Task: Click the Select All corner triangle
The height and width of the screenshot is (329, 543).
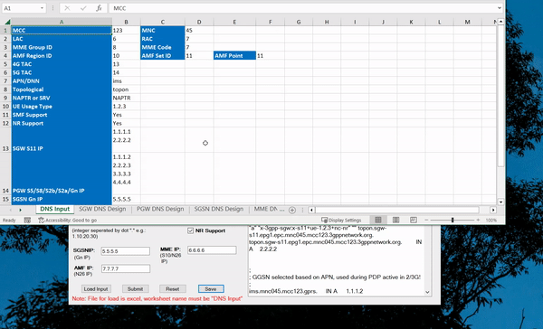Action: point(7,22)
